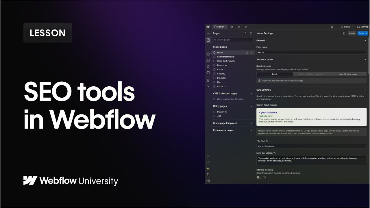Image resolution: width=370 pixels, height=208 pixels.
Task: Switch to Anyone with the password tab
Action: [x=311, y=74]
